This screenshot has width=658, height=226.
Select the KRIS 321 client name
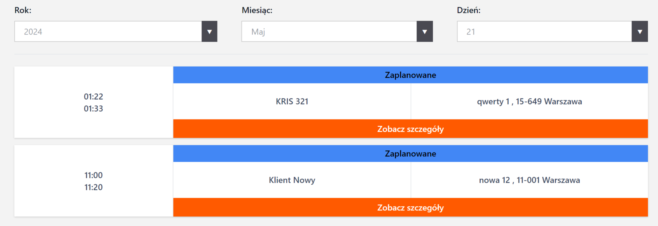[x=292, y=101]
